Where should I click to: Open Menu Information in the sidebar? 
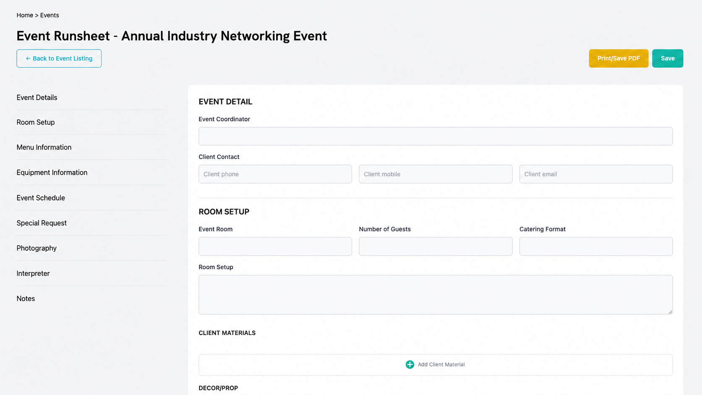(x=44, y=147)
